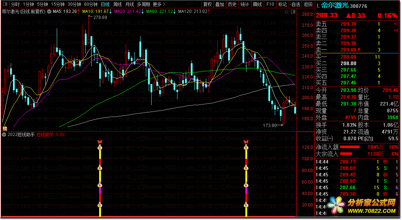Open the 统计 statistics button
402x220 pixels.
pos(245,4)
